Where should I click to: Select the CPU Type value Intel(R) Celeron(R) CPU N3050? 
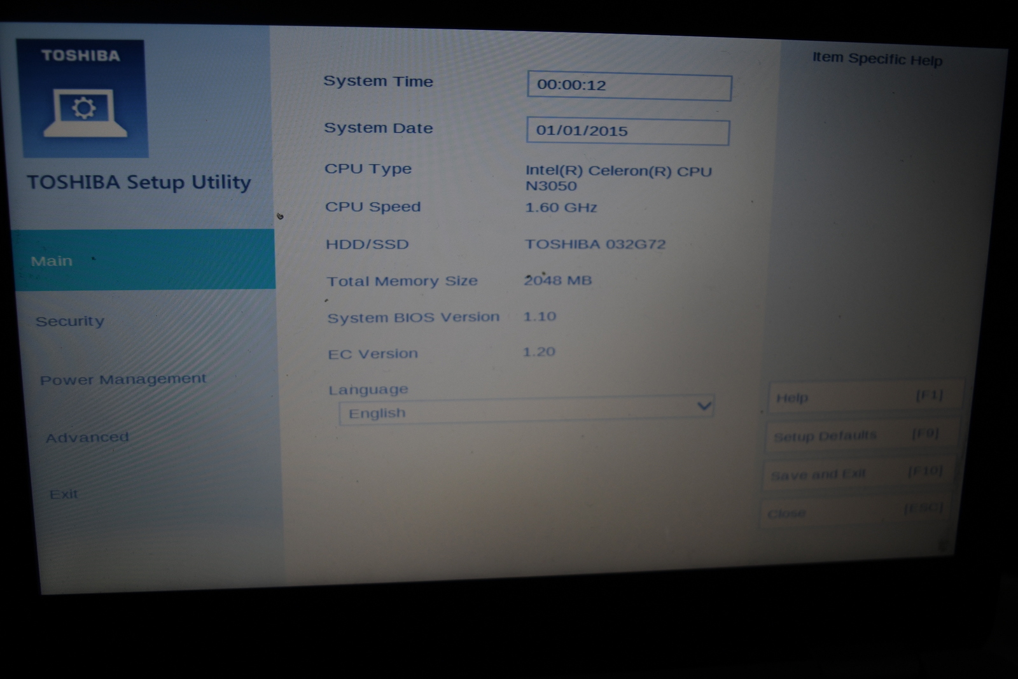tap(618, 178)
